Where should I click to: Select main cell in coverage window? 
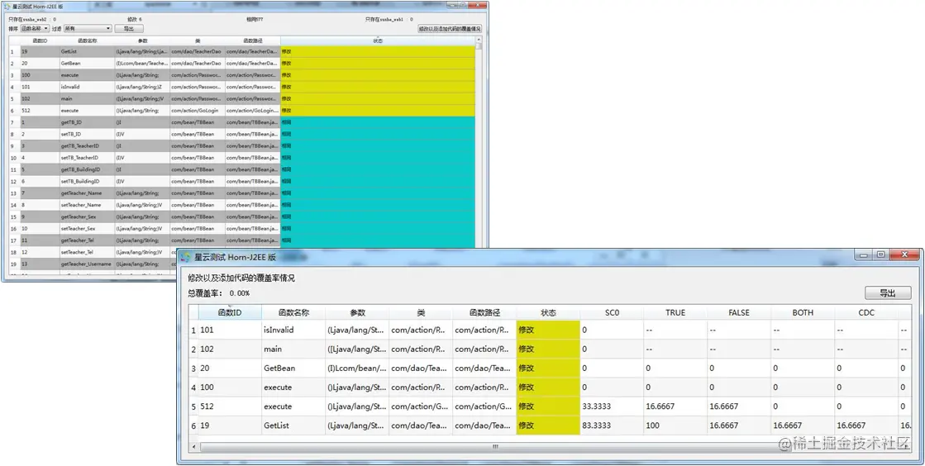pos(293,349)
